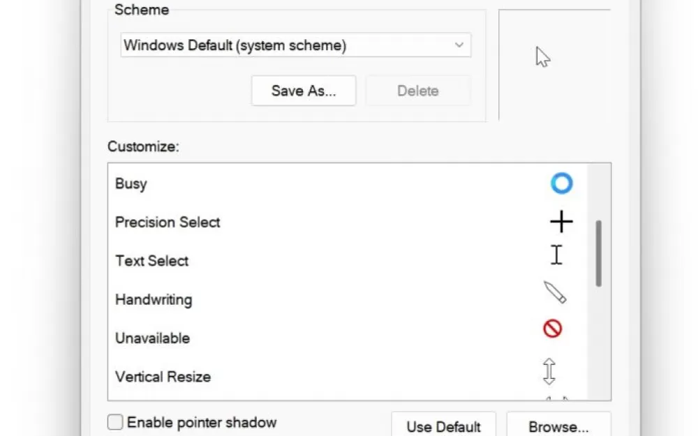Click the arrow pointer in the preview box
The image size is (698, 436).
click(542, 57)
